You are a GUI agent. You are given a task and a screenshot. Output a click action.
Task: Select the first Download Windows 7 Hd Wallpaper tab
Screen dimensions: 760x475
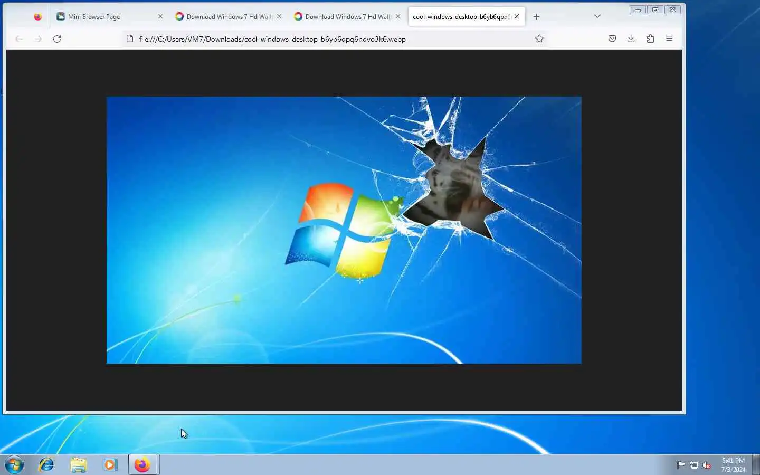coord(229,16)
